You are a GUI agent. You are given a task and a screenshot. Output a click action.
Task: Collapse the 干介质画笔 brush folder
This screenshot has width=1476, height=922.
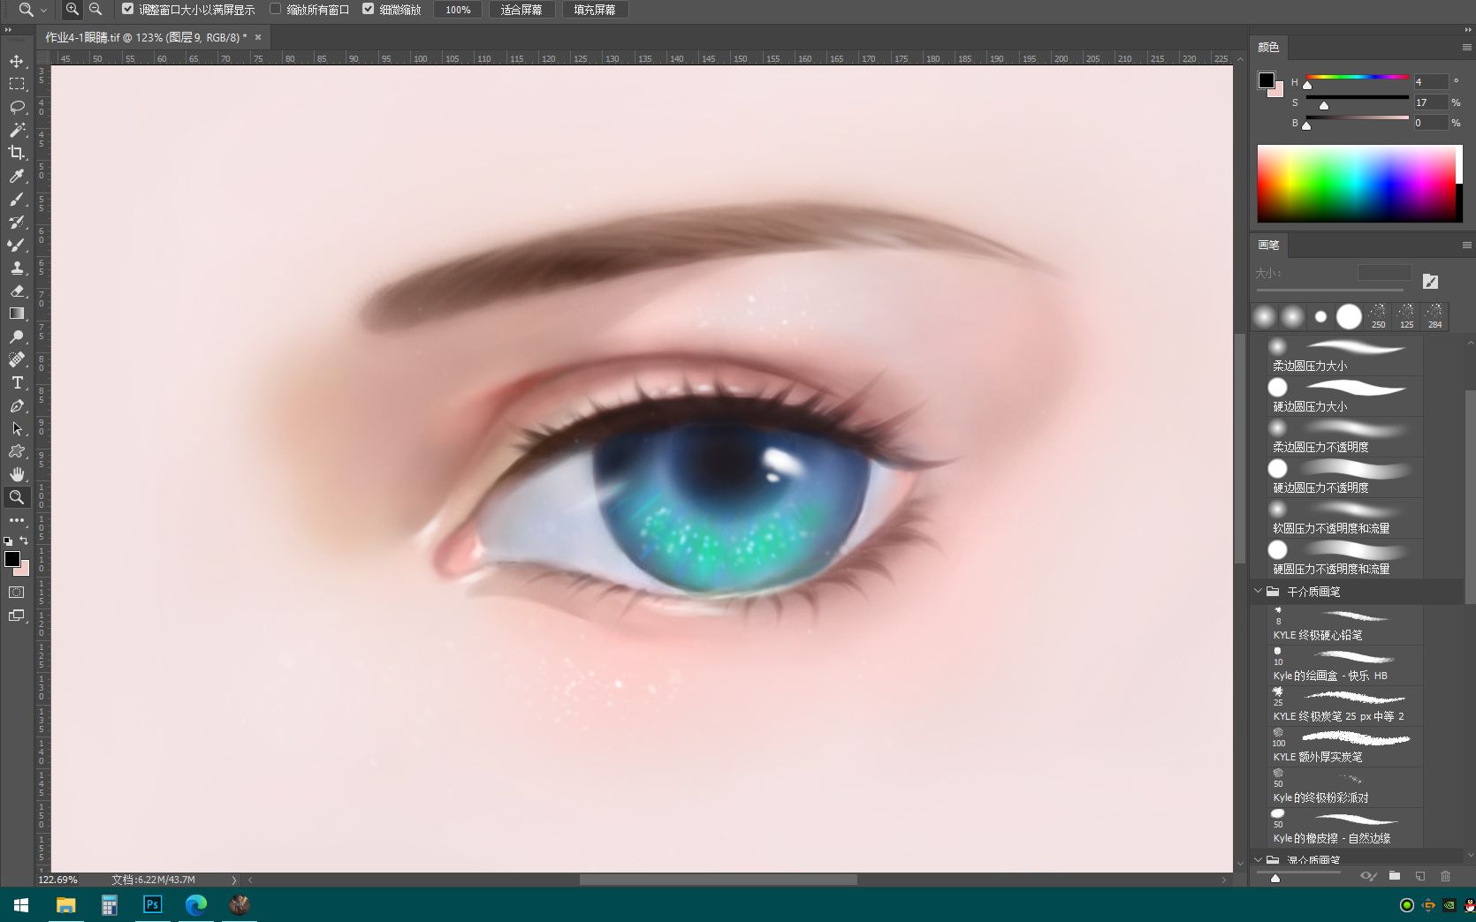1259,592
